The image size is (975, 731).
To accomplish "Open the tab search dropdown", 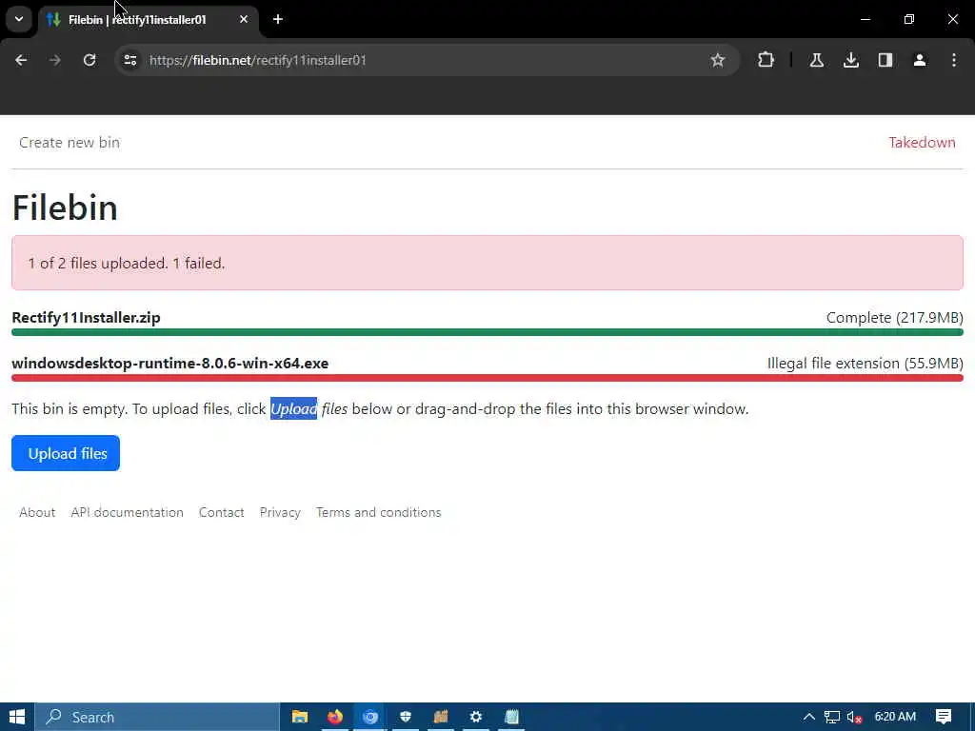I will coord(19,19).
